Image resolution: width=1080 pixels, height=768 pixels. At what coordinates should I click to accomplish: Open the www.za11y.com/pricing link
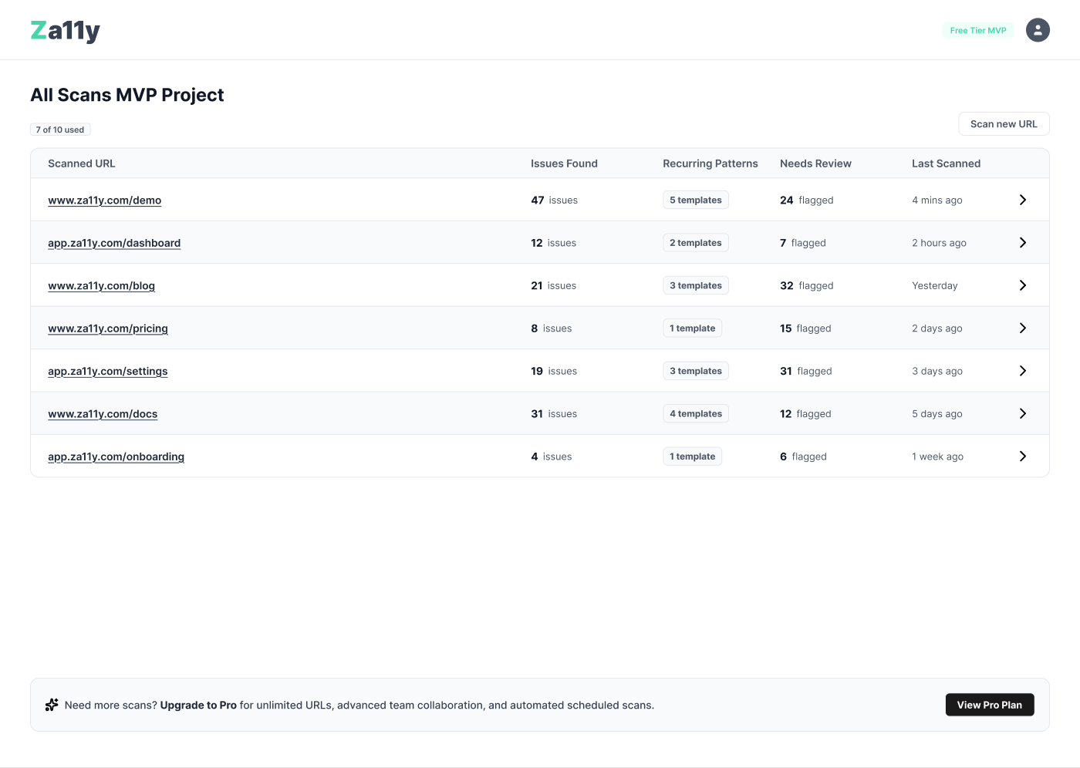108,328
